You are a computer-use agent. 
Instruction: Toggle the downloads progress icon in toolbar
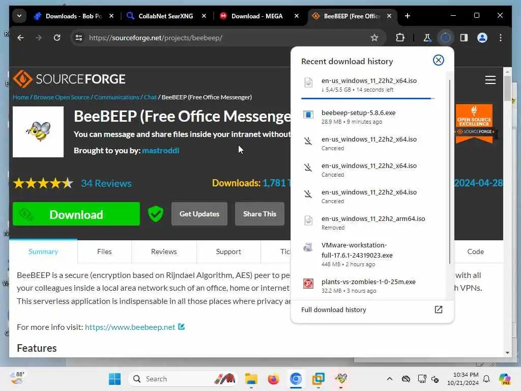click(445, 38)
